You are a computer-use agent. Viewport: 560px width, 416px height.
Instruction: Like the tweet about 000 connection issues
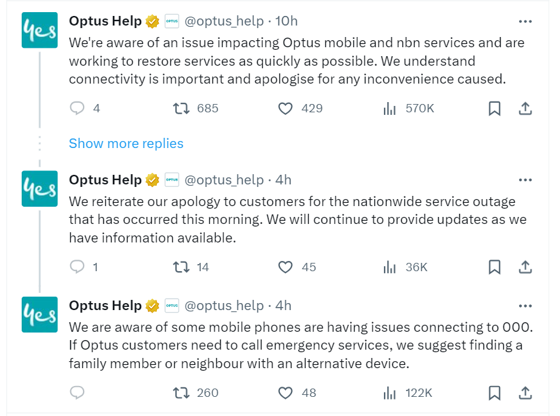coord(285,393)
